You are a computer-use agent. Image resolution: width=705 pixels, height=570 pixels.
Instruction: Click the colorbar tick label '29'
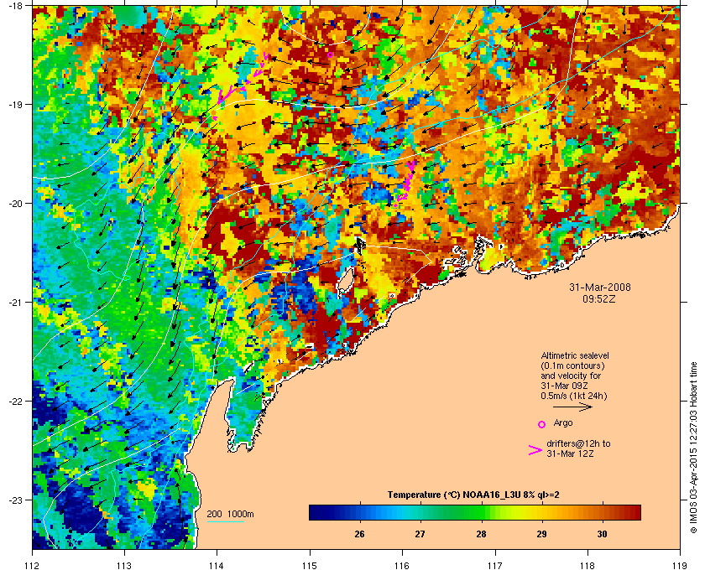coord(542,534)
